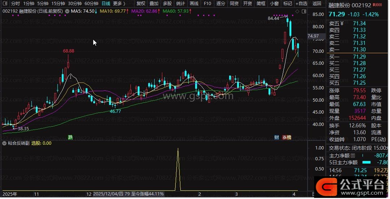Click the R/1000 badge beside the stock code
Image resolution: width=390 pixels, height=199 pixels.
click(x=377, y=5)
